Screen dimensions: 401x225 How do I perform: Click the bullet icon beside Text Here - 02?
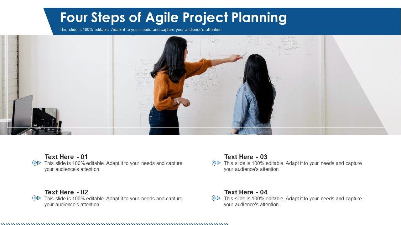coord(37,198)
